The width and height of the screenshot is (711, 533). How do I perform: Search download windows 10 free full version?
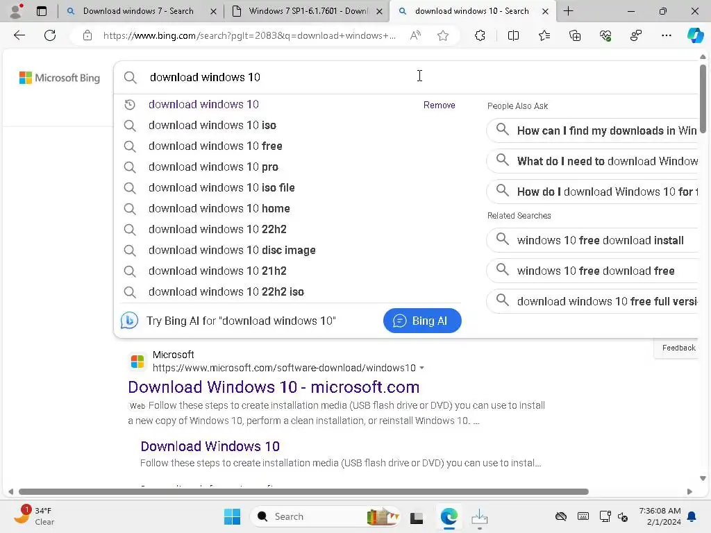pyautogui.click(x=592, y=301)
